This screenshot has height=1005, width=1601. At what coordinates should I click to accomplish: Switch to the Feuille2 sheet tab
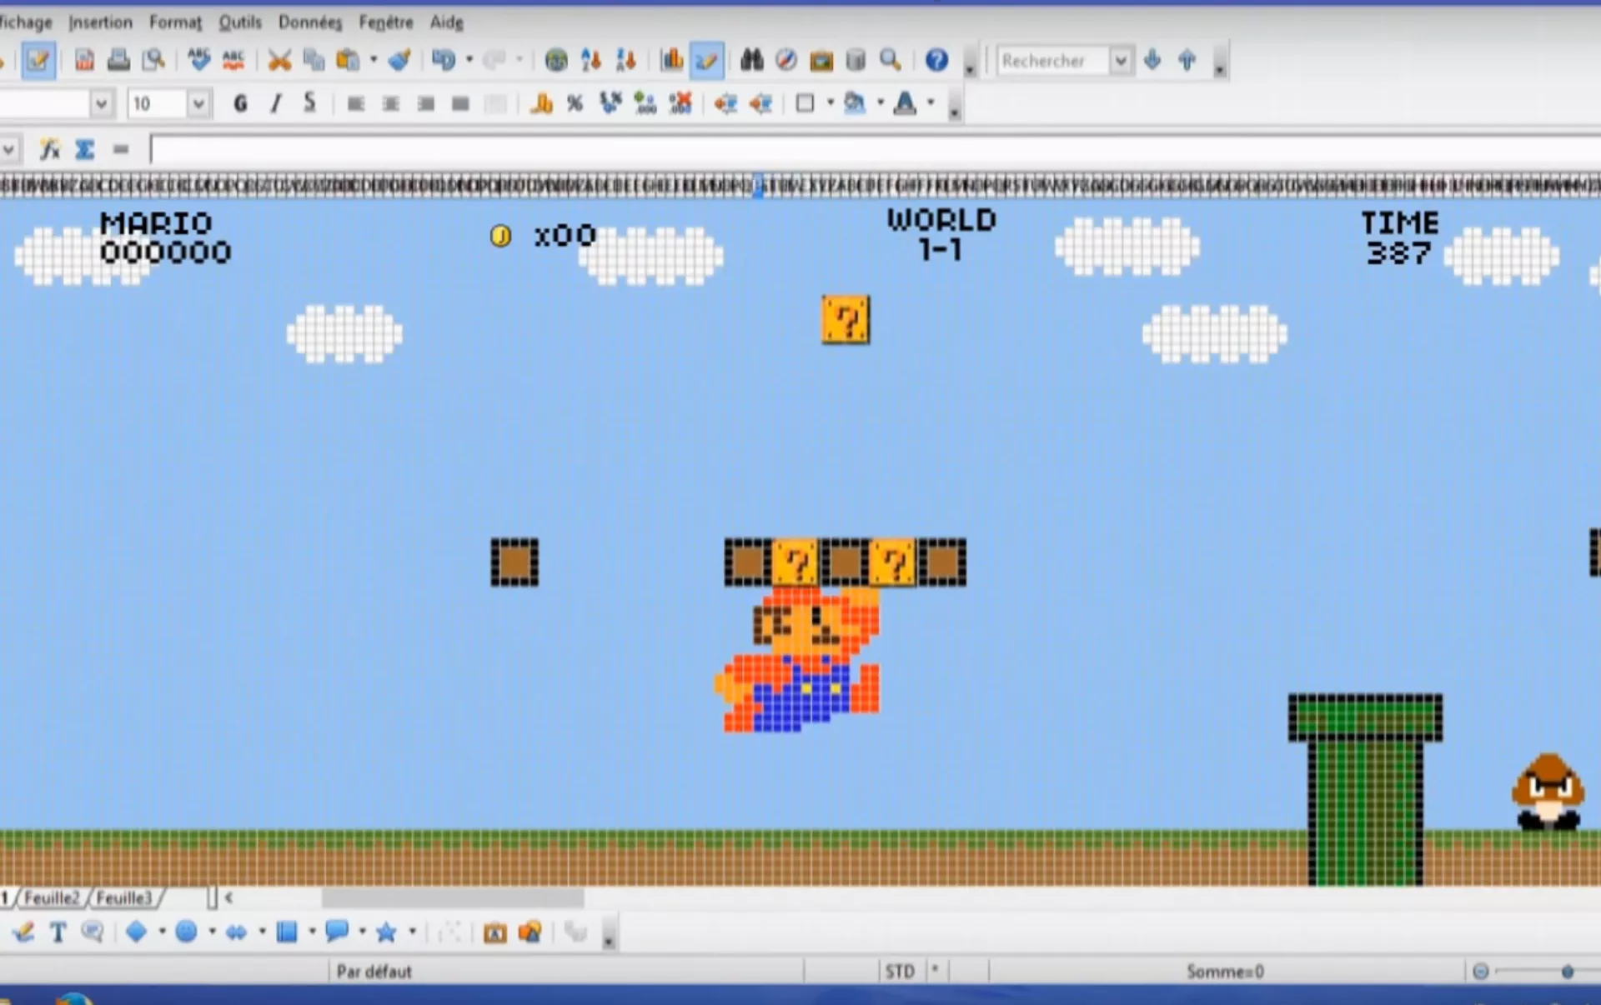tap(52, 898)
